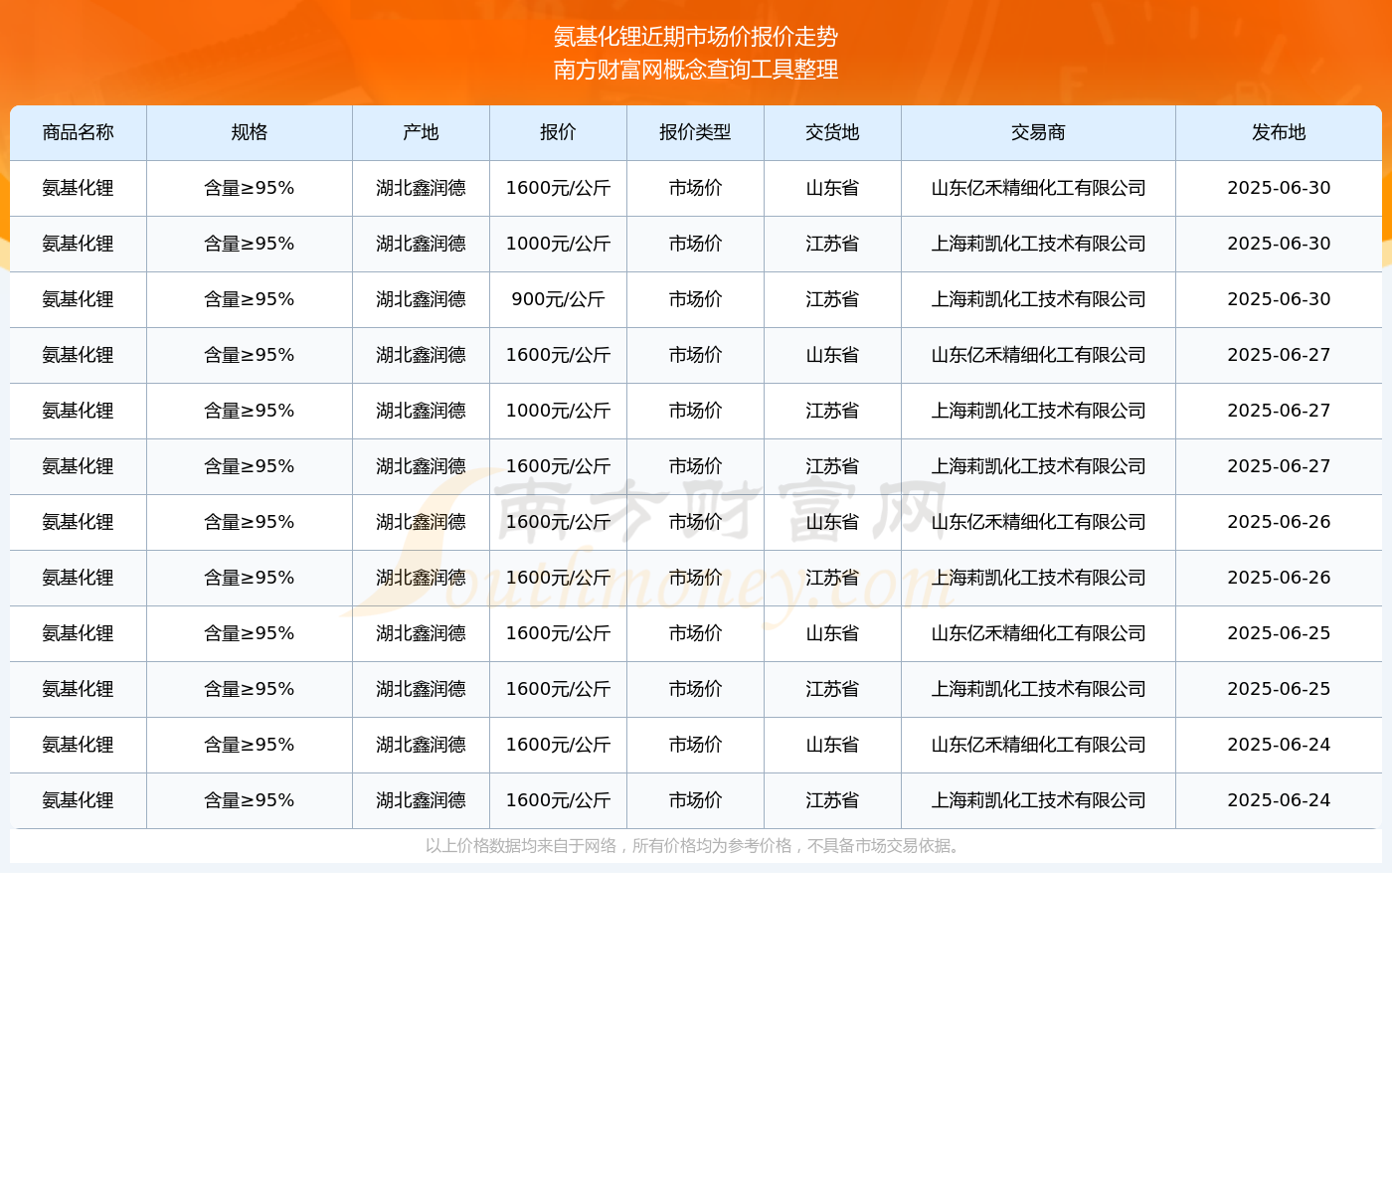
Task: Select 1600元/公斤 in the 2025-06-27 江苏省 row
Action: tap(558, 466)
